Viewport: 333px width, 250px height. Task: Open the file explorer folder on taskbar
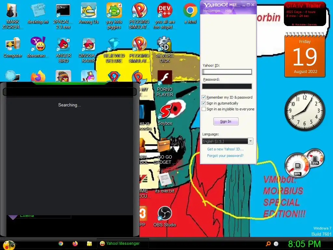[89, 243]
